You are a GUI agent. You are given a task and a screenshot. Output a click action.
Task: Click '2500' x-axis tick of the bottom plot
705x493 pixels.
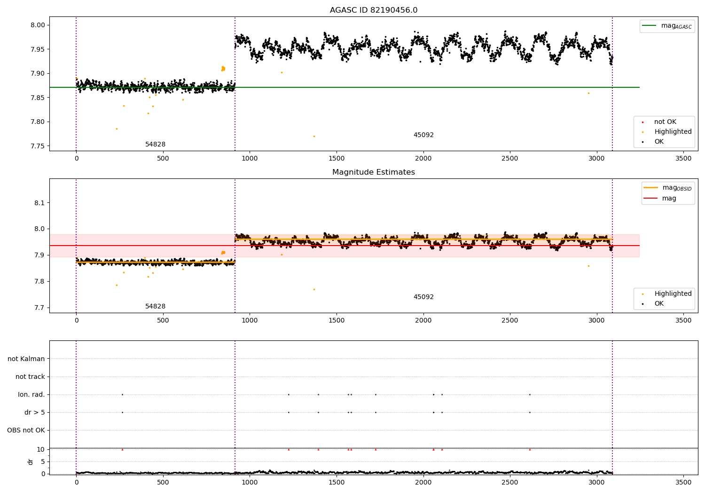[x=510, y=482]
